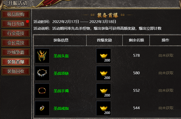This screenshot has width=181, height=119.
Task: Select gold ingot reward for 圣战戒指
Action: [x=104, y=108]
